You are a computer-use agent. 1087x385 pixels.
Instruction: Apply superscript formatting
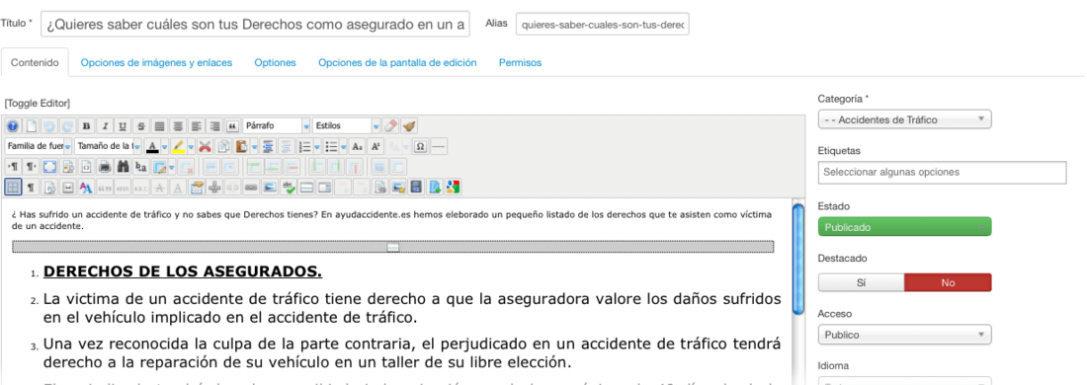pyautogui.click(x=376, y=146)
